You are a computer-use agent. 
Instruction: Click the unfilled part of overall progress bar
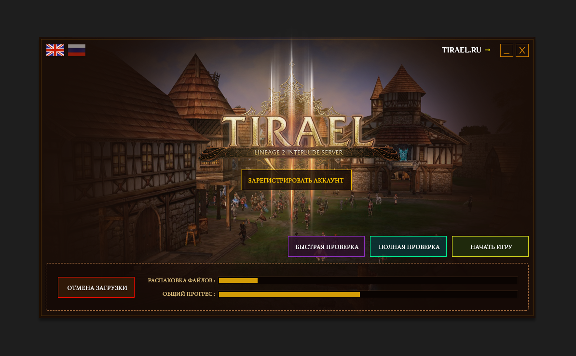(439, 294)
